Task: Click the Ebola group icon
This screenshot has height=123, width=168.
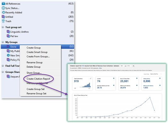Action: [8, 46]
